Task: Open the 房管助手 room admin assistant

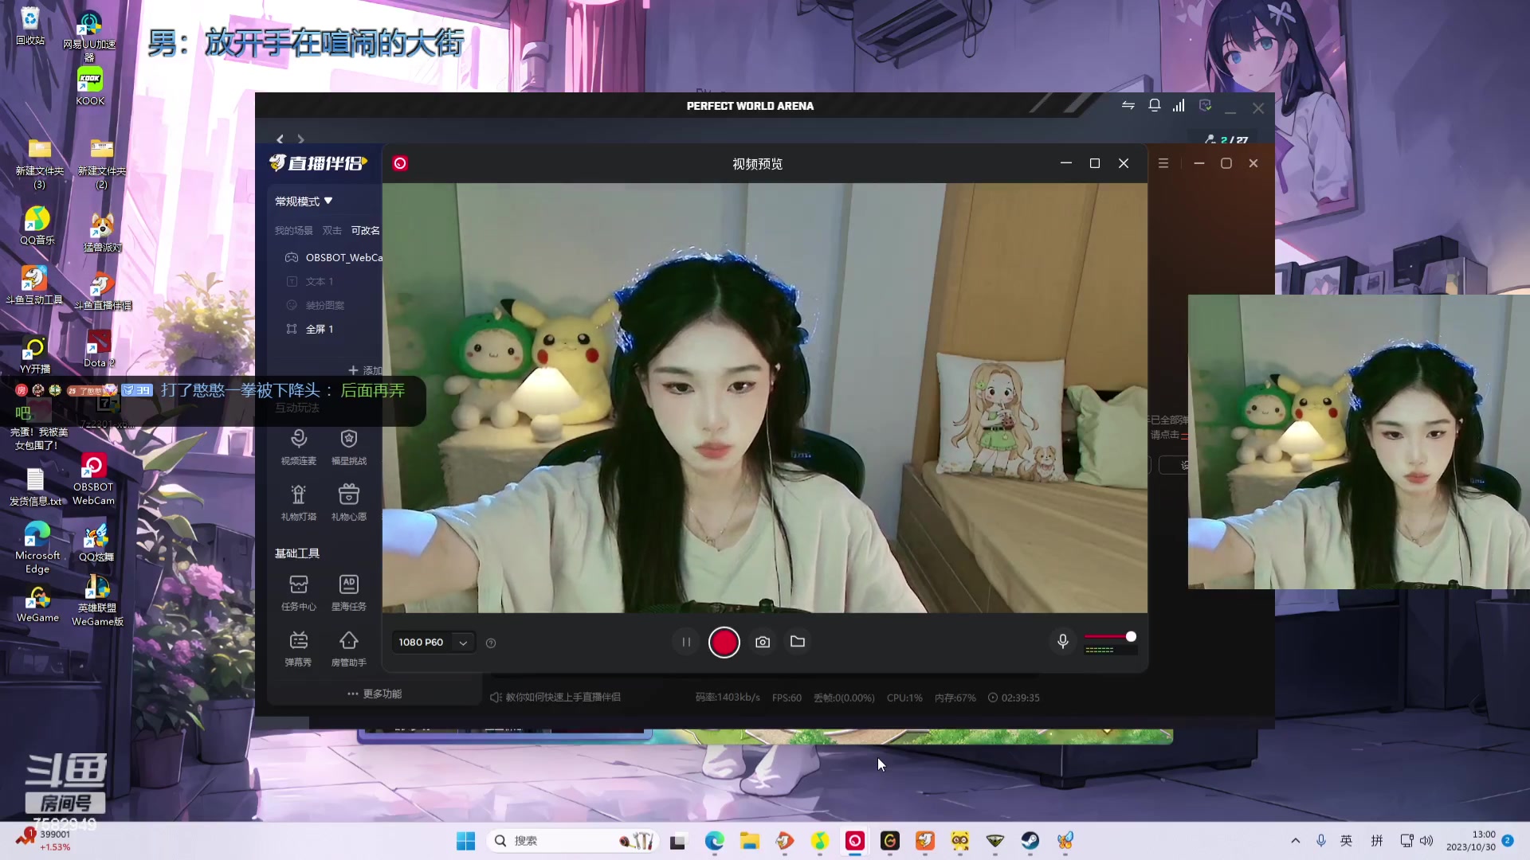Action: pyautogui.click(x=349, y=648)
